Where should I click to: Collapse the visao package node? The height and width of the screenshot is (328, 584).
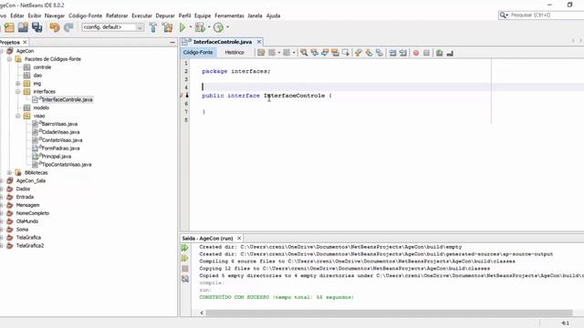[17, 116]
